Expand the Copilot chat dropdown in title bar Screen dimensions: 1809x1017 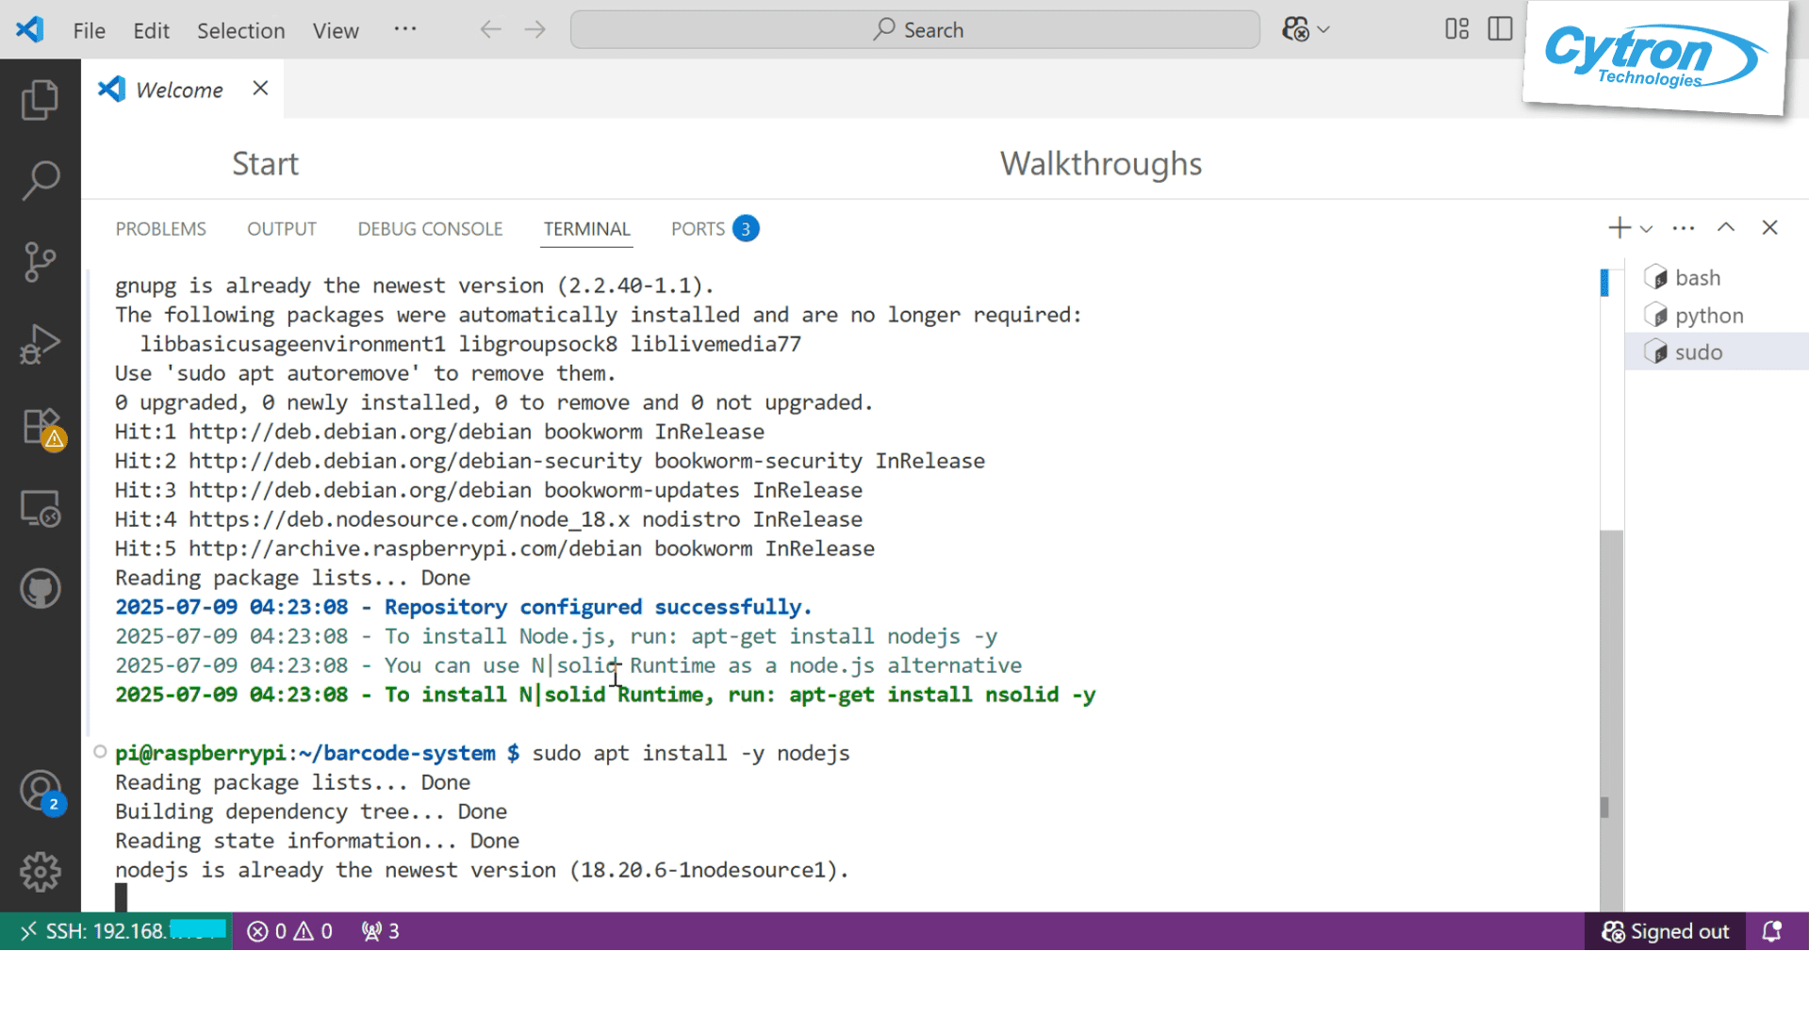pos(1324,30)
